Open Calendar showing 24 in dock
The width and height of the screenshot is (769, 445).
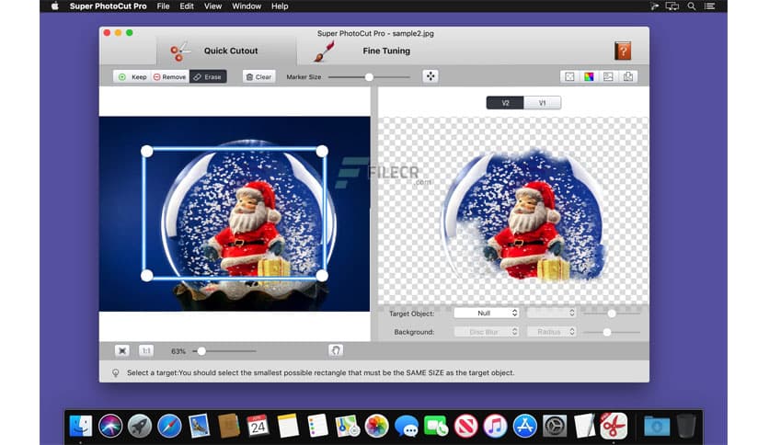258,426
